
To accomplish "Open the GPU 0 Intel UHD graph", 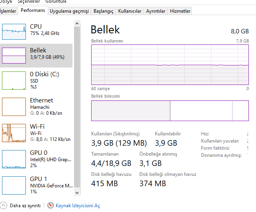I will (14, 159).
